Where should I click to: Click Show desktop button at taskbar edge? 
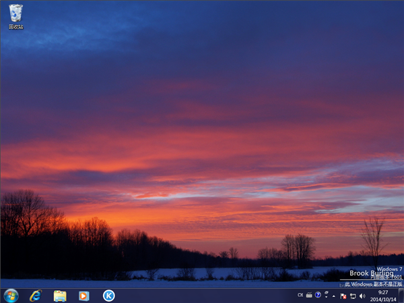click(x=401, y=296)
